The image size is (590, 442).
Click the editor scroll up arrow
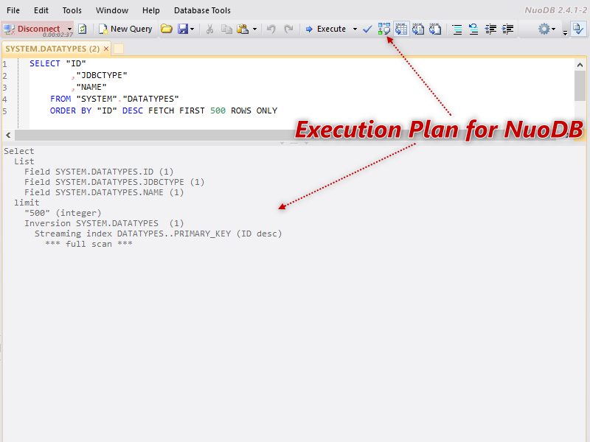[x=580, y=65]
